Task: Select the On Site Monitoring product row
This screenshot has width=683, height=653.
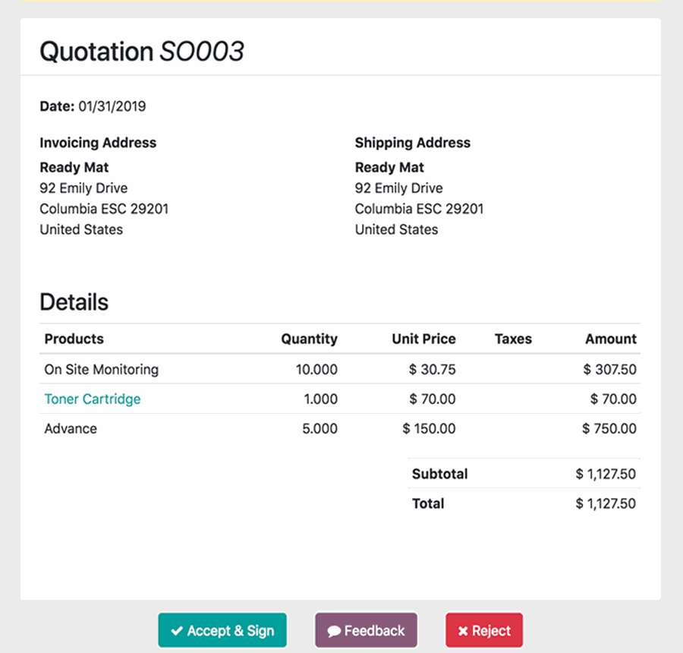Action: pos(102,370)
